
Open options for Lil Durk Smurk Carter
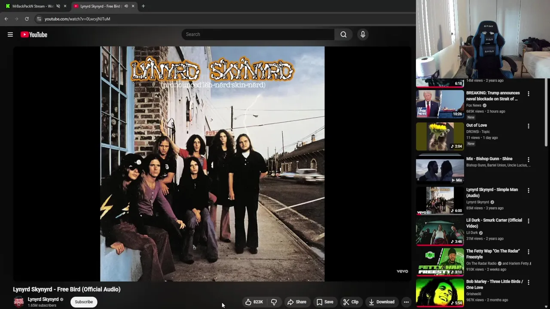529,221
